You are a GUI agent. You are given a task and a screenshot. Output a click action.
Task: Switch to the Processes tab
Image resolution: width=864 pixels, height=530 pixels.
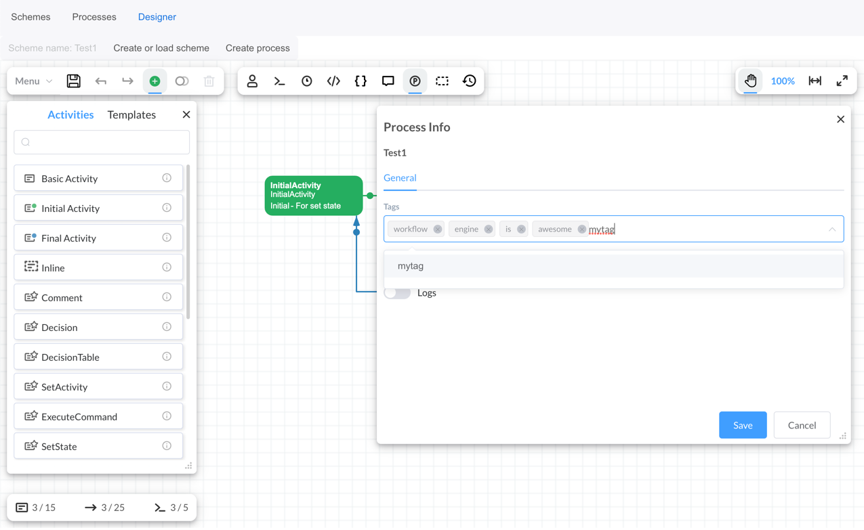click(x=94, y=17)
